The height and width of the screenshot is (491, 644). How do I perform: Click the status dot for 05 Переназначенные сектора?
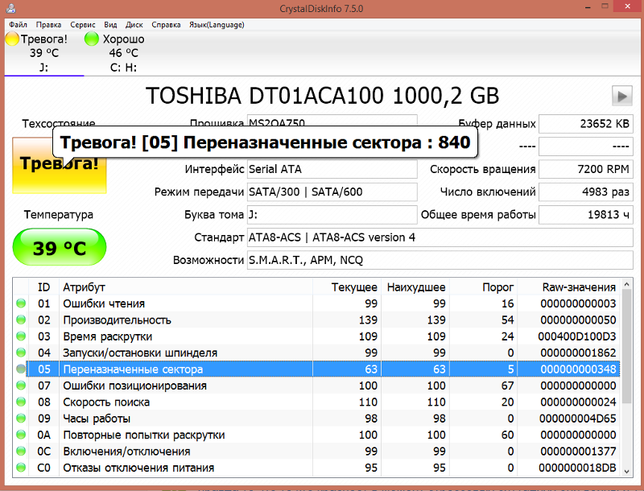pos(21,369)
